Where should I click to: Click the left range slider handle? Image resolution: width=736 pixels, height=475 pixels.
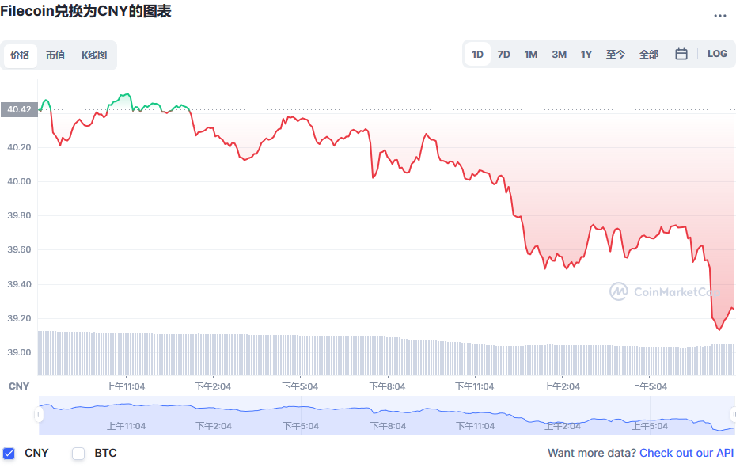pyautogui.click(x=39, y=415)
